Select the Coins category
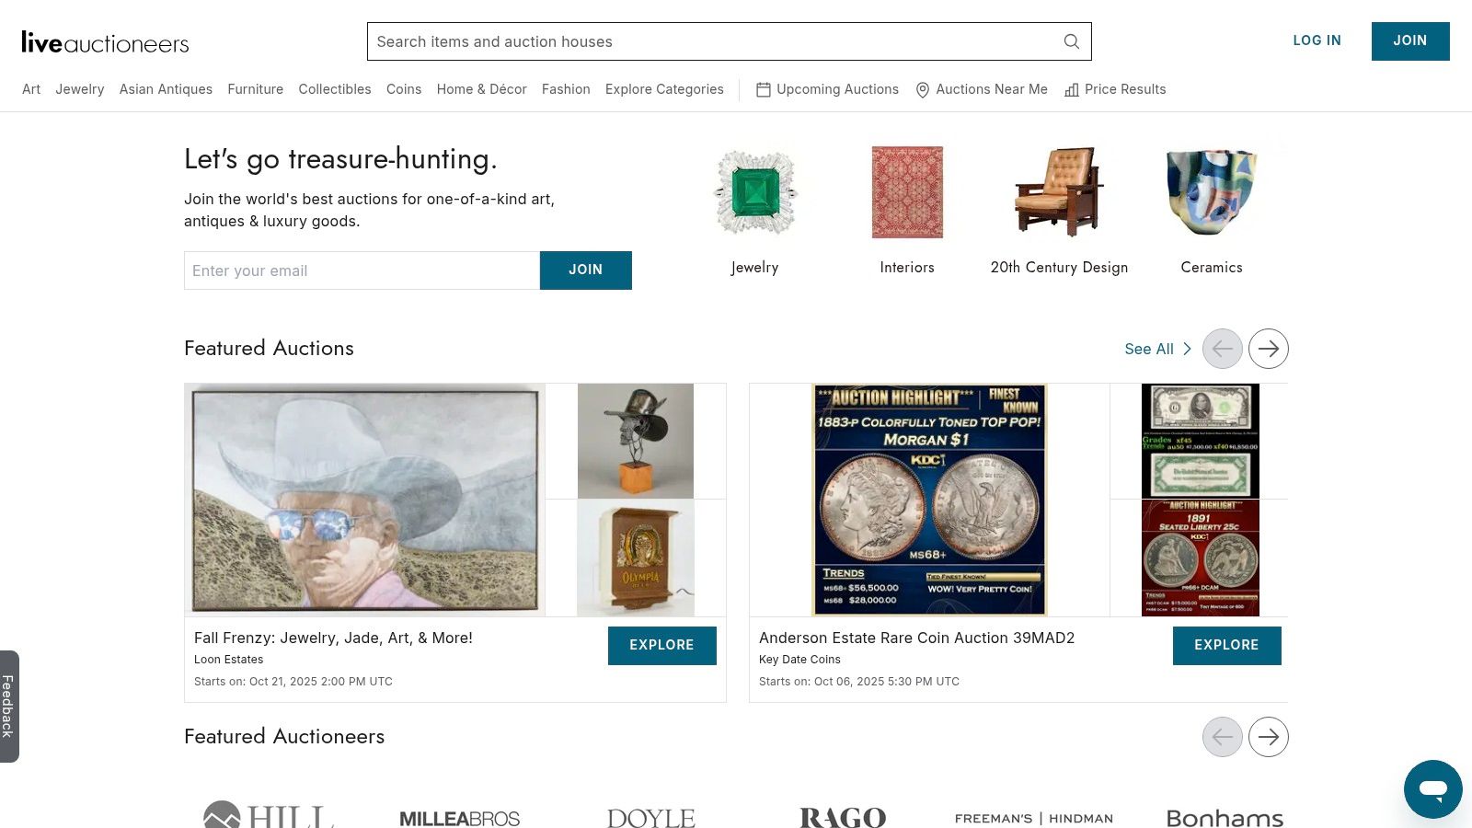This screenshot has width=1472, height=828. (x=404, y=89)
